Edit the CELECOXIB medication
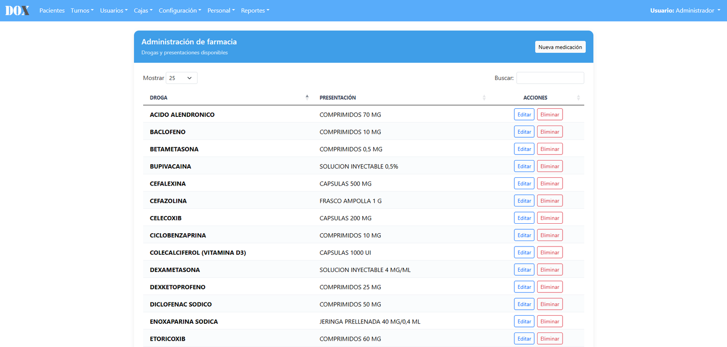Viewport: 727px width, 347px height. (x=524, y=218)
